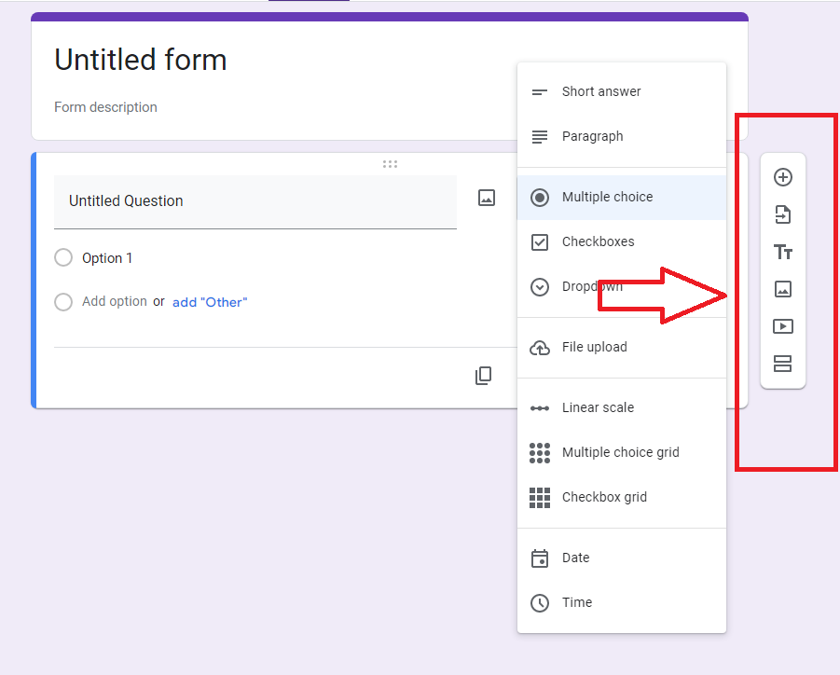Click the Form description field
Image resolution: width=840 pixels, height=675 pixels.
105,107
